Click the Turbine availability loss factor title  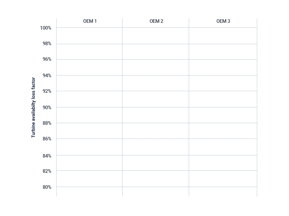click(33, 108)
